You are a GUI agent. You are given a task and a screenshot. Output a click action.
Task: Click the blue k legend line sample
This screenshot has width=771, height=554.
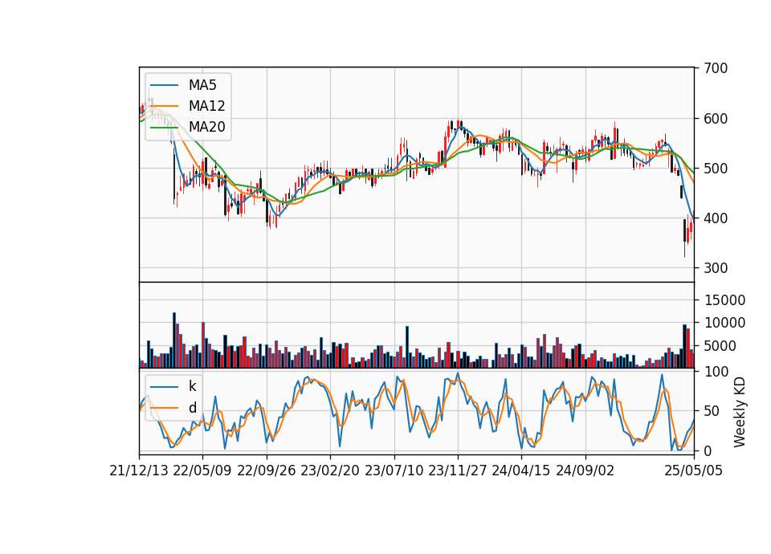(164, 386)
